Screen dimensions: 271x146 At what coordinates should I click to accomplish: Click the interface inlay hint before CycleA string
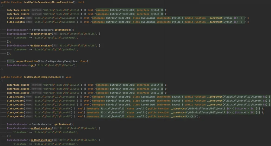37,10
